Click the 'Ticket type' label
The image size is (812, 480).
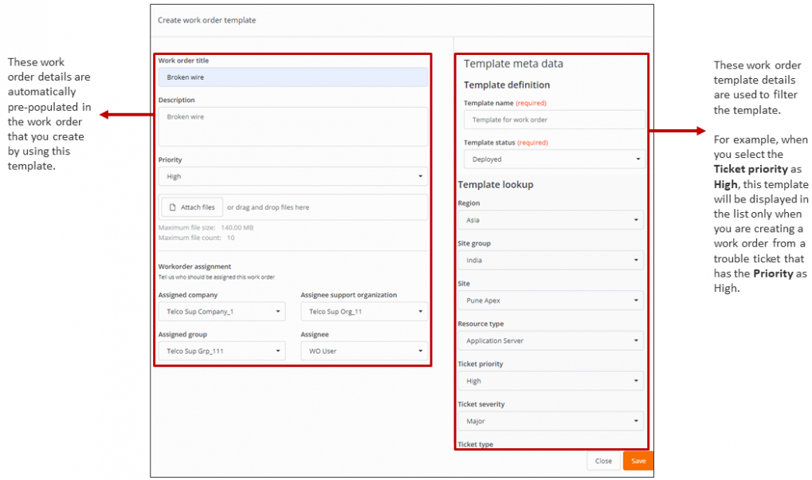coord(476,444)
